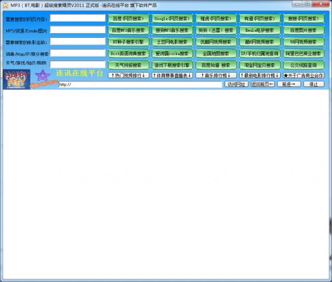Click ★关于广告商业合作 button
The width and height of the screenshot is (332, 282).
[x=303, y=75]
